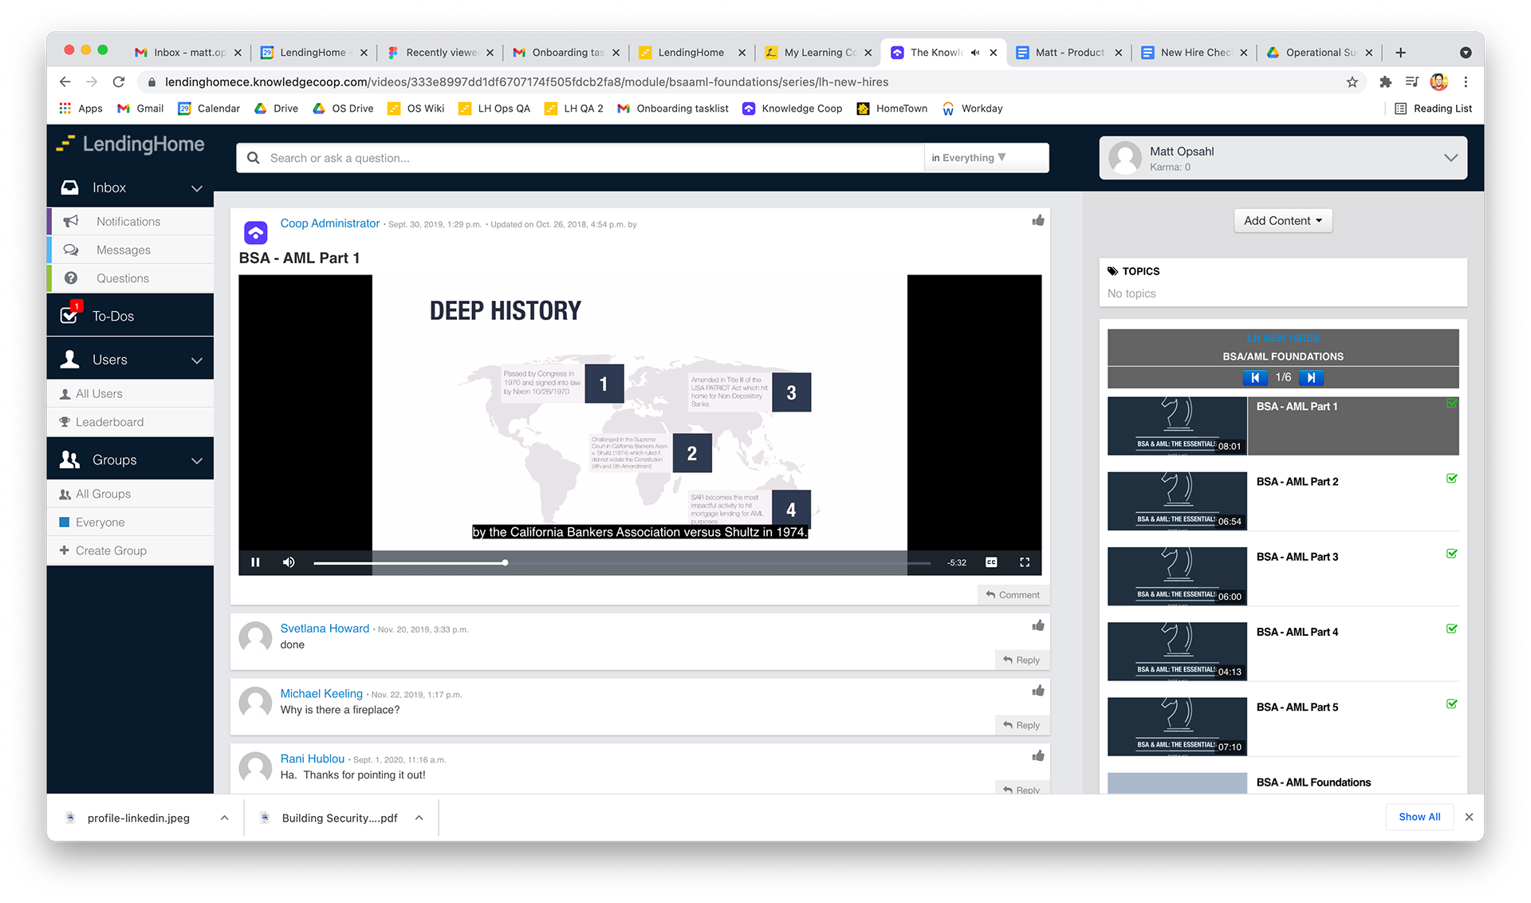
Task: Open the To-Dos checklist icon
Action: point(70,315)
